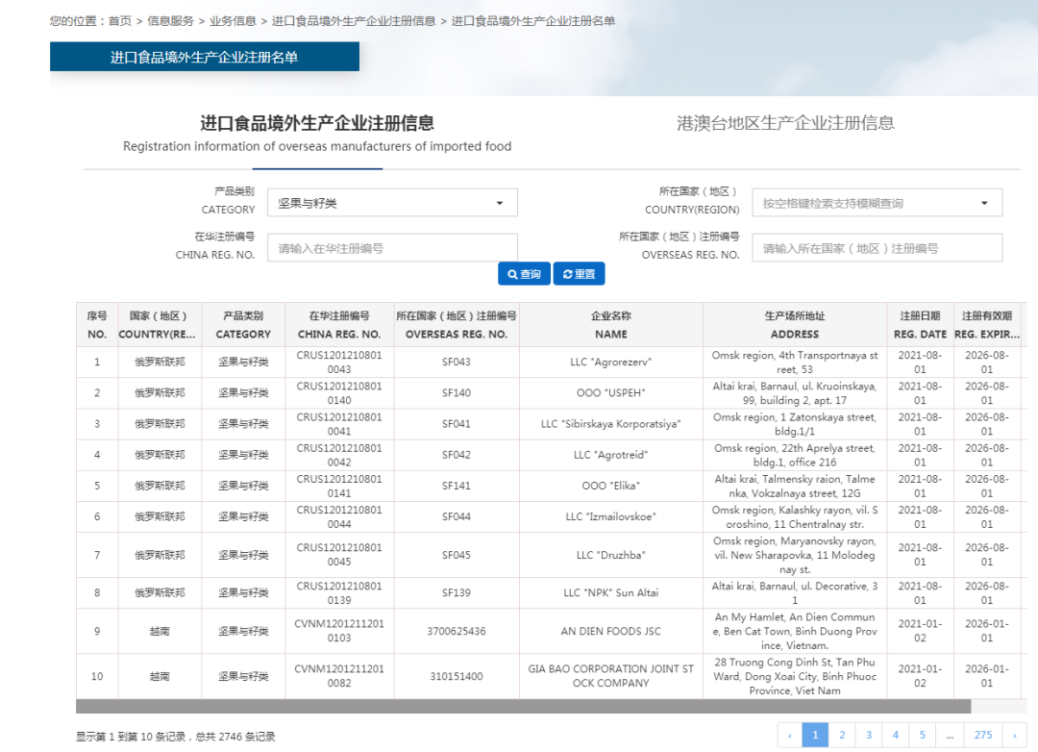Select the row for LLC "Druzhba"
1038x752 pixels.
pyautogui.click(x=611, y=555)
